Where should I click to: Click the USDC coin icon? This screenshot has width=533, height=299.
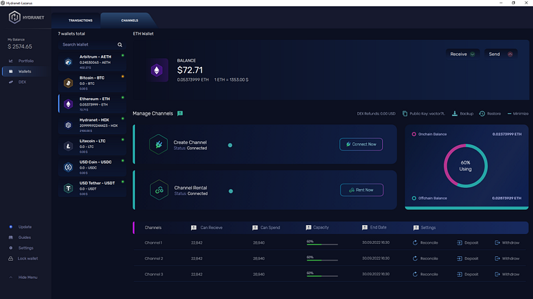point(69,167)
